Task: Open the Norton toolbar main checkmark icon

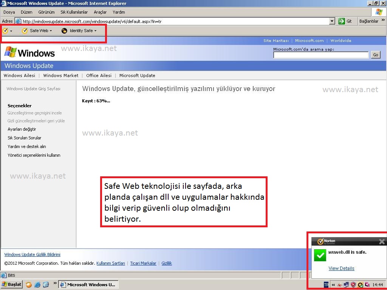Action: (x=5, y=31)
